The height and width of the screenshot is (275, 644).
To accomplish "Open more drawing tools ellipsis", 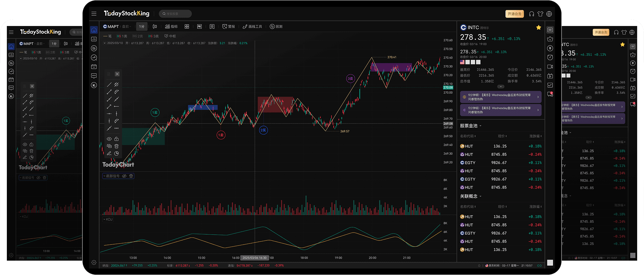I will 116,128.
